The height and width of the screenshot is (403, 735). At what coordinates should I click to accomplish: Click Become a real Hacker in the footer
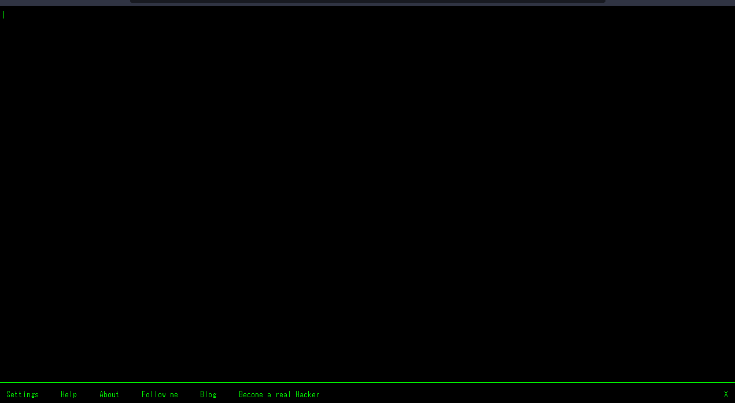(x=279, y=394)
